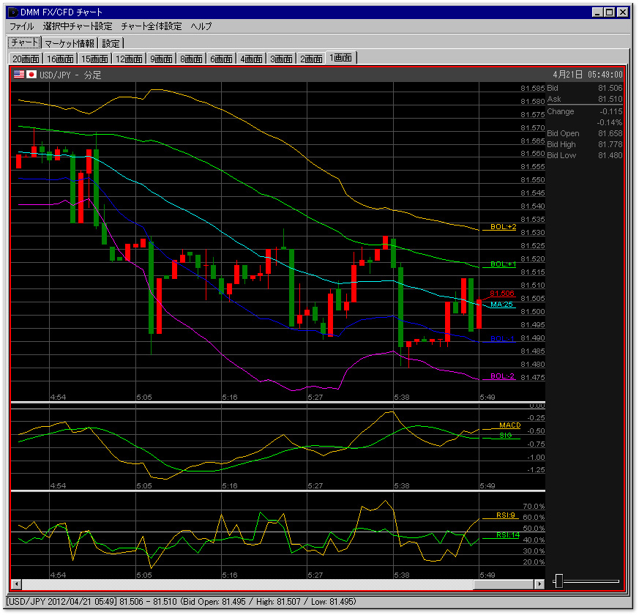Select the 2画面 layout tab
This screenshot has height=615, width=639.
tap(311, 59)
